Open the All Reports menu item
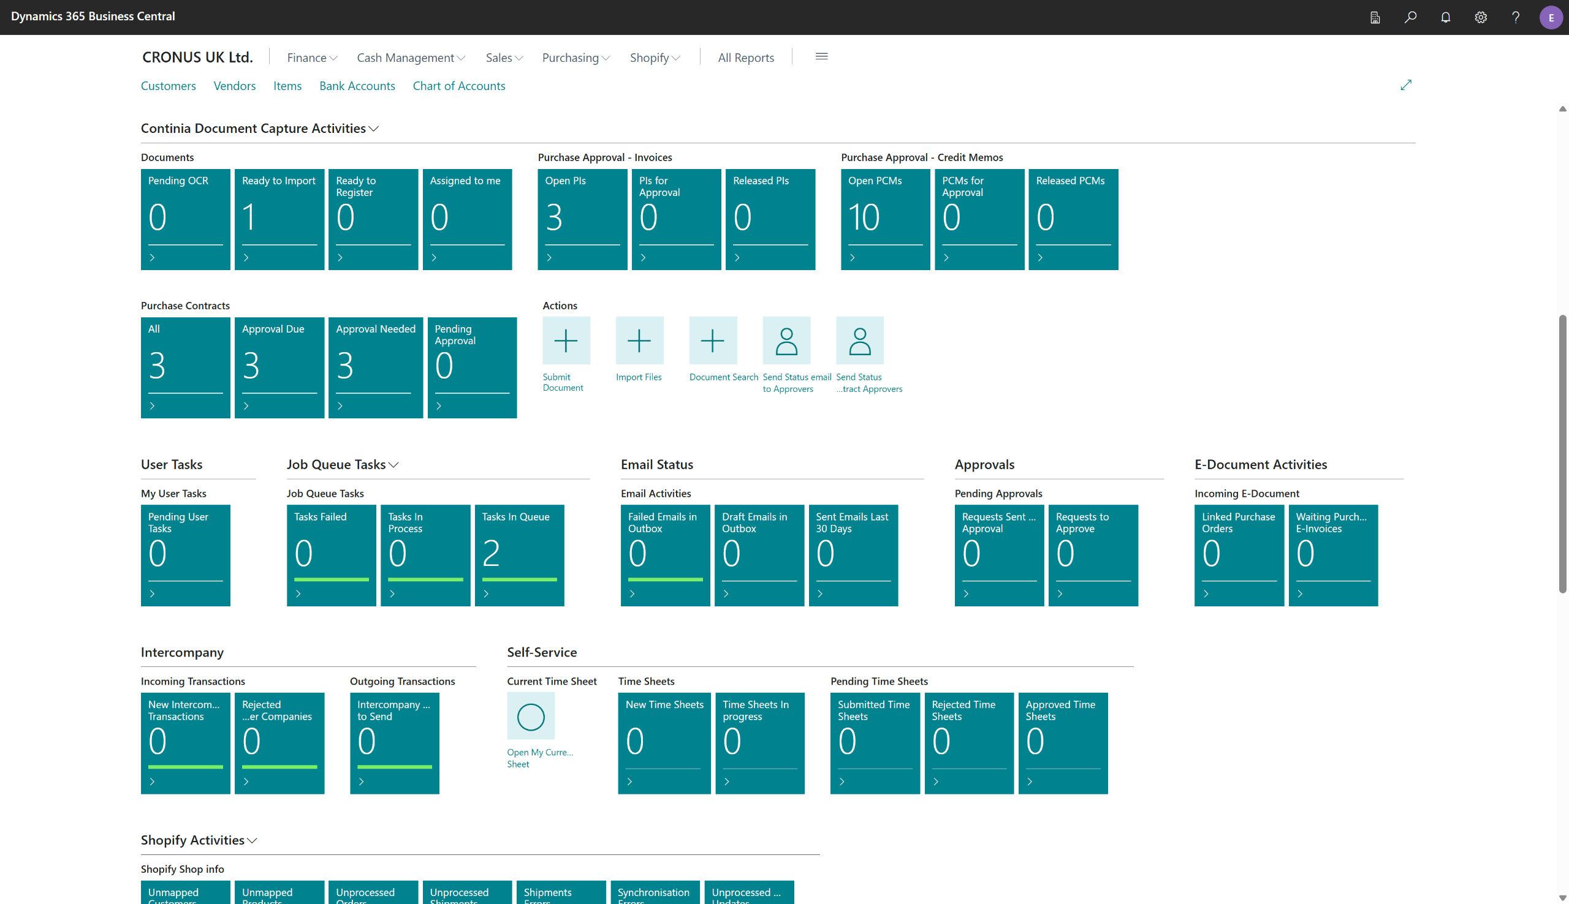 (745, 58)
